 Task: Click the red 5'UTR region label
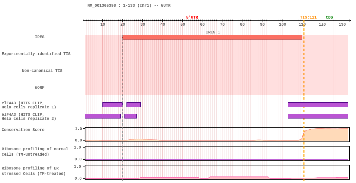pos(192,18)
